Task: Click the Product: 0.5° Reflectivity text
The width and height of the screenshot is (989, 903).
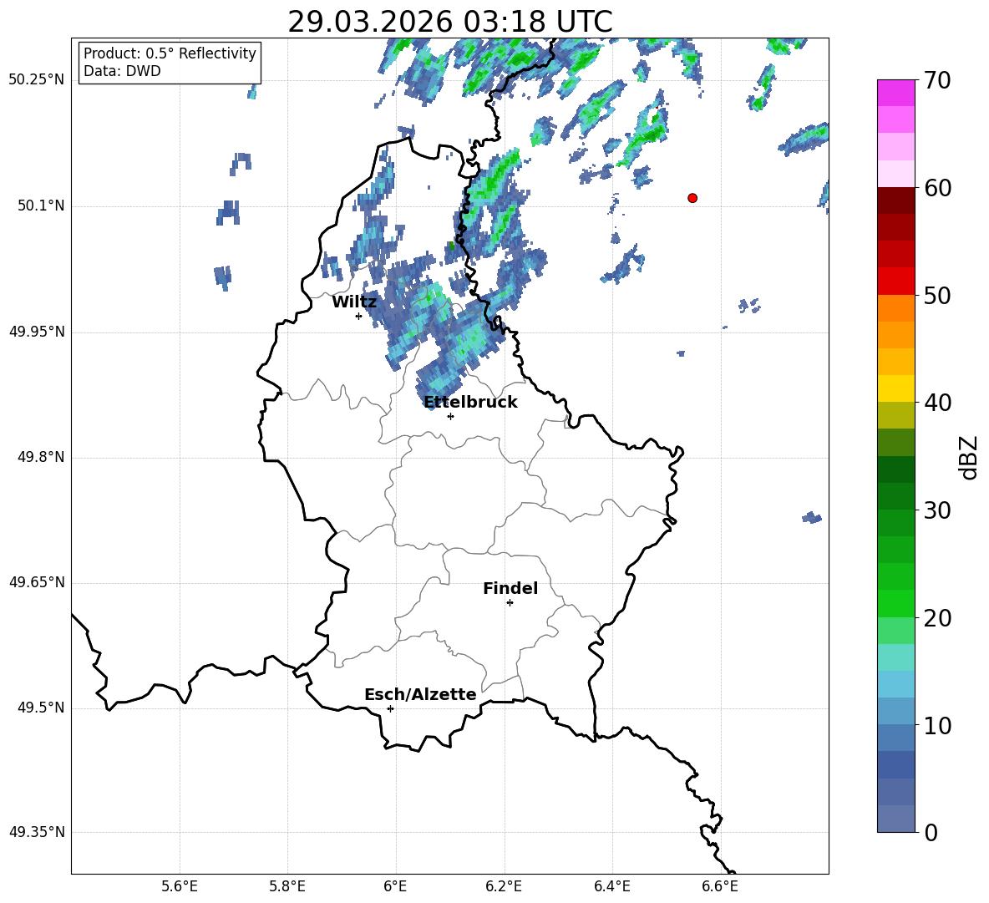Action: pyautogui.click(x=170, y=53)
